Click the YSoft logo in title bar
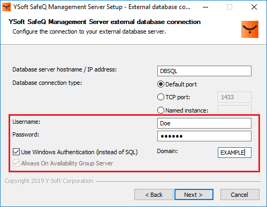The width and height of the screenshot is (267, 207). (6, 7)
